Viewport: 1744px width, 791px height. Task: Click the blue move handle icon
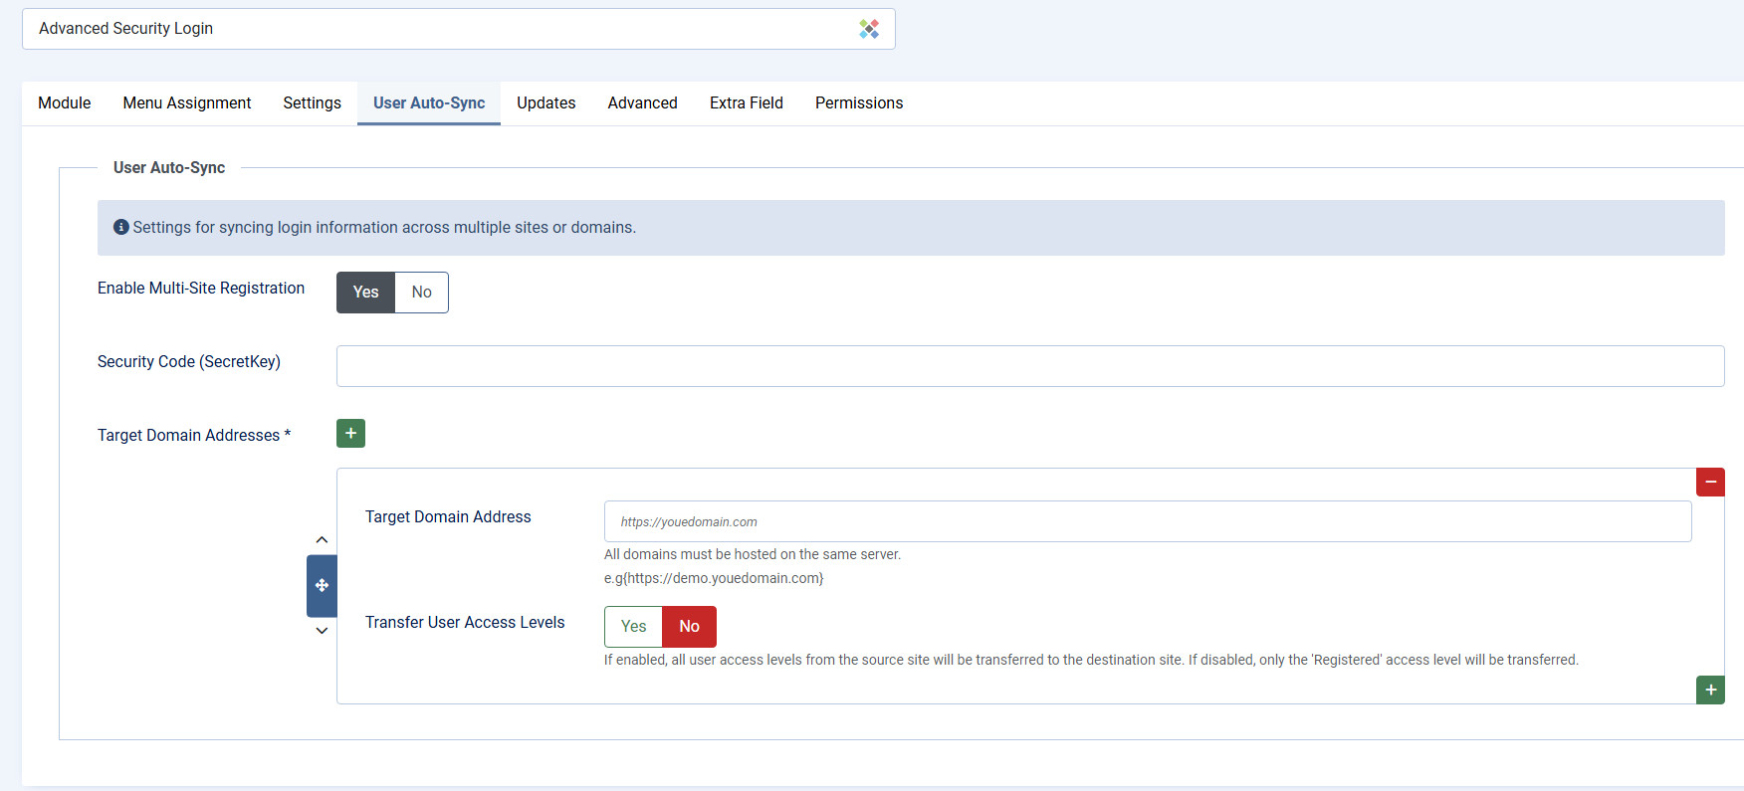click(322, 585)
